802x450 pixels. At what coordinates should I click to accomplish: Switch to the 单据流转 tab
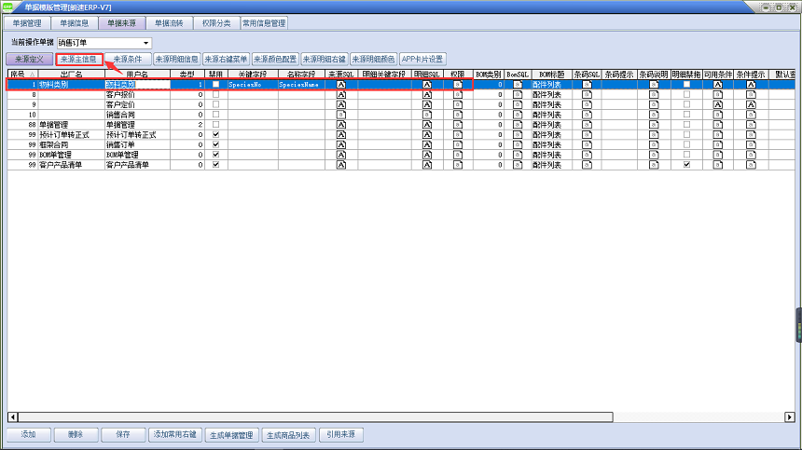(169, 22)
